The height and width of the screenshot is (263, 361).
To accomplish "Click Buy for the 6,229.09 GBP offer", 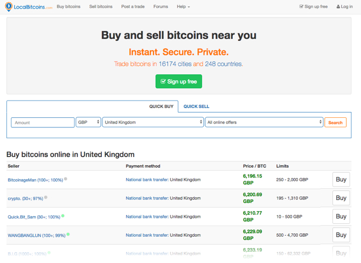I will (x=341, y=235).
